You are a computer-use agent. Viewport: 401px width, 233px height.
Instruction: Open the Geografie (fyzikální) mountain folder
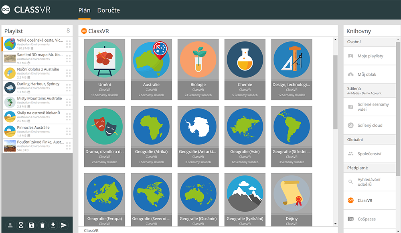(245, 199)
